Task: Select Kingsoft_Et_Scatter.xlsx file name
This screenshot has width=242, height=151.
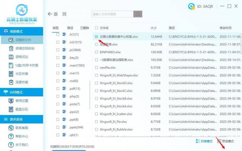Action: (116, 114)
